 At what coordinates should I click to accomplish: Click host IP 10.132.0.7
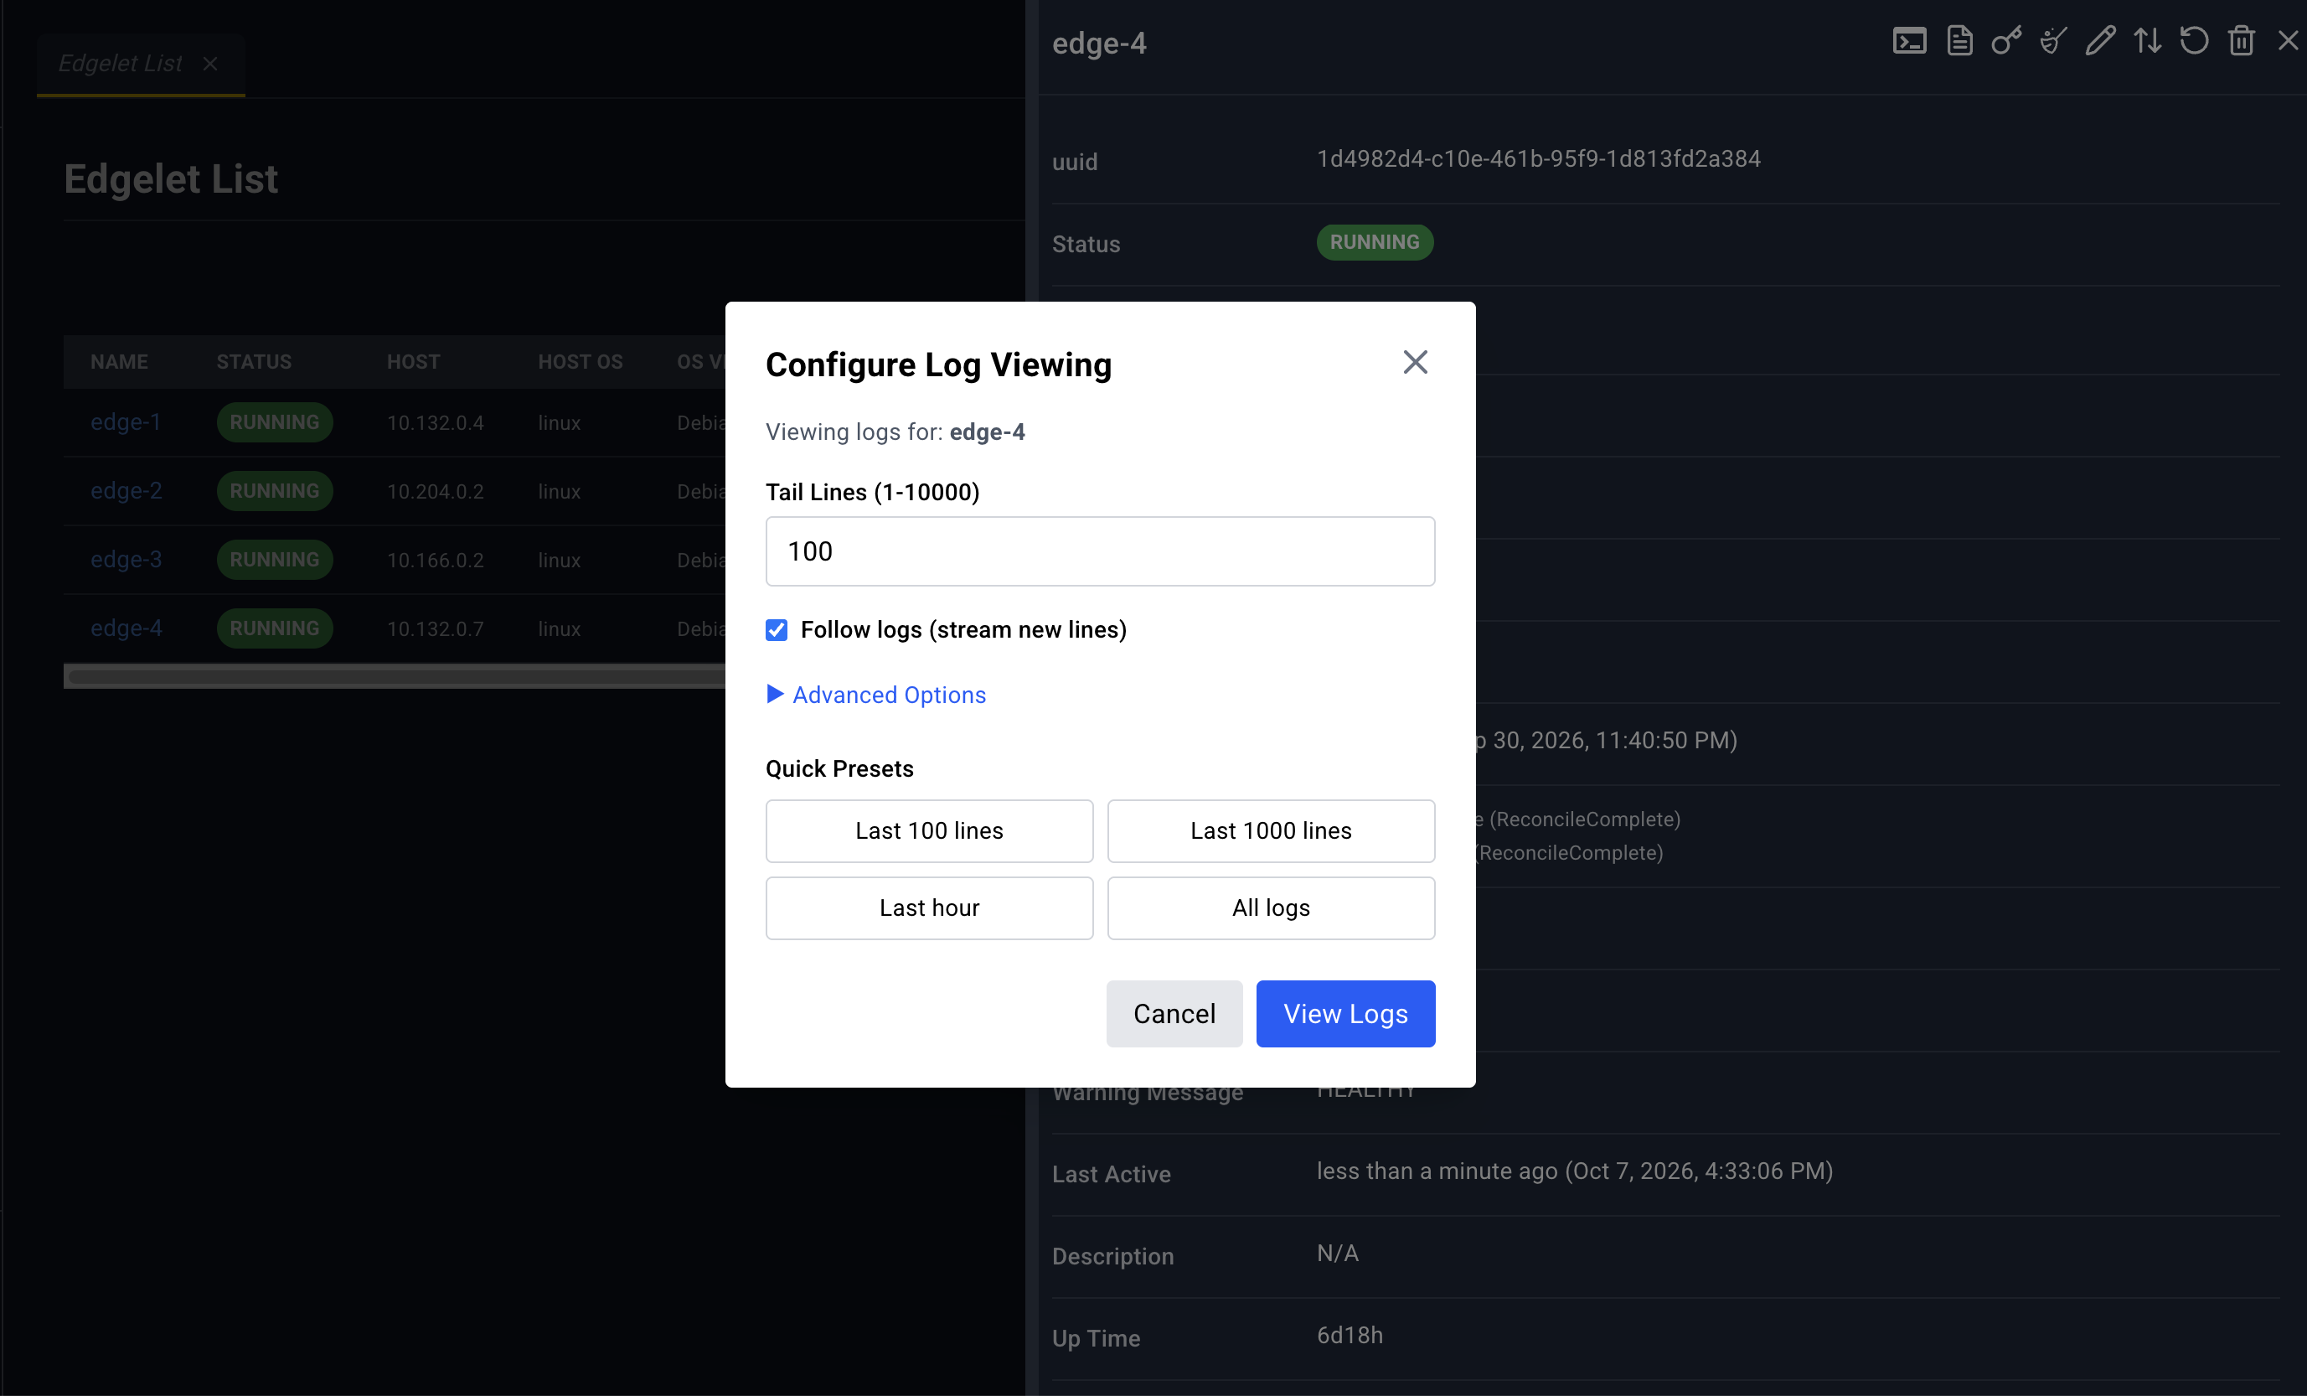(x=436, y=629)
